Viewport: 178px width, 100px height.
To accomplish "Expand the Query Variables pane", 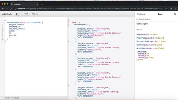I will coord(12,98).
